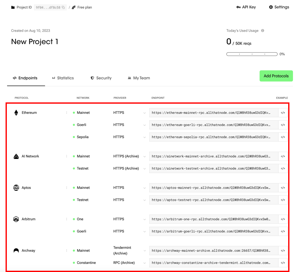The image size is (295, 272).
Task: Click the Arbitrum logo icon
Action: pos(16,219)
